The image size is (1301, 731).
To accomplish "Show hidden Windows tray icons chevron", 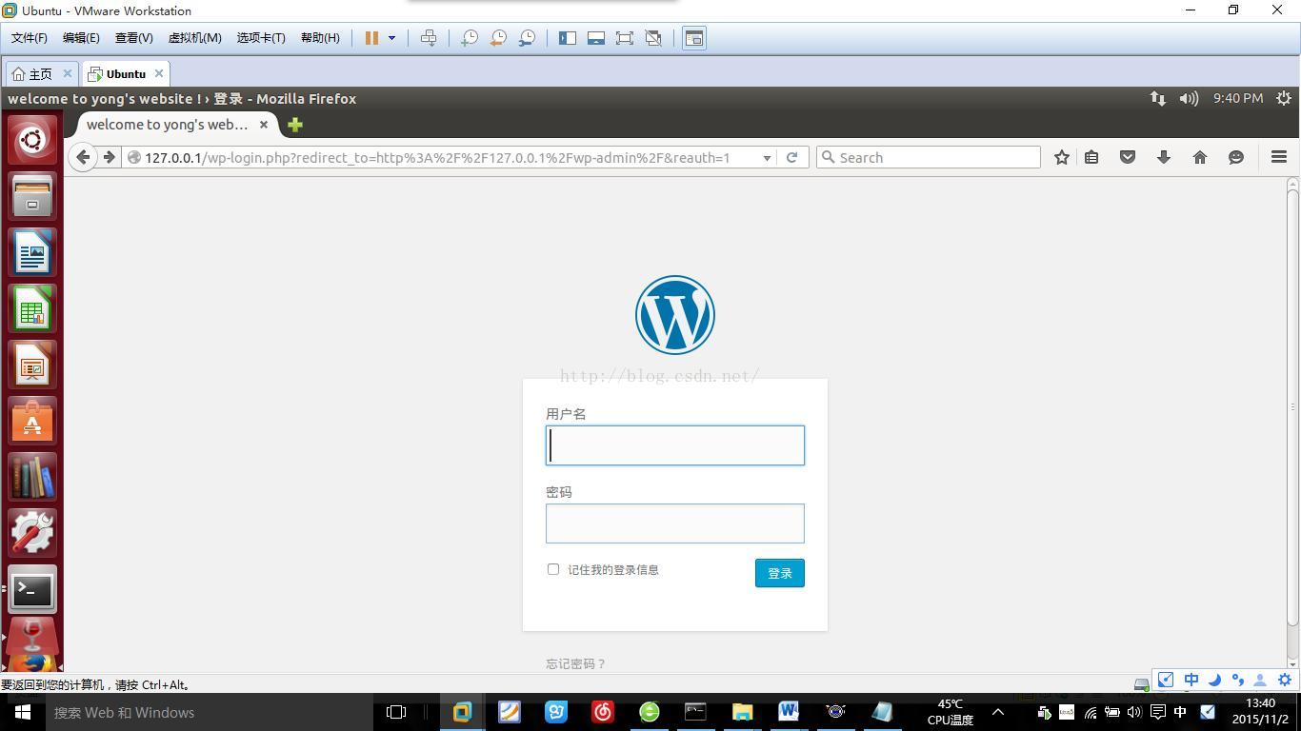I will [998, 712].
